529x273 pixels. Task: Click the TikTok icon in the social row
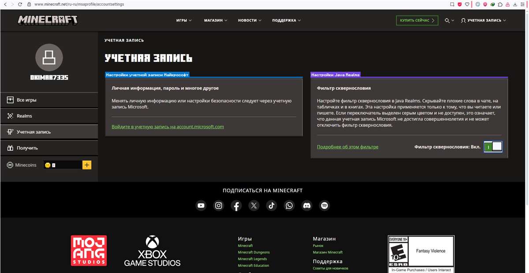[272, 206]
